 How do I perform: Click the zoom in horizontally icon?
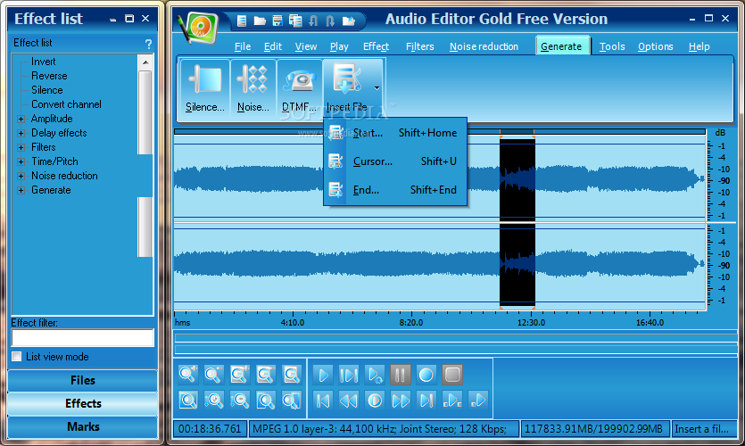[x=188, y=375]
